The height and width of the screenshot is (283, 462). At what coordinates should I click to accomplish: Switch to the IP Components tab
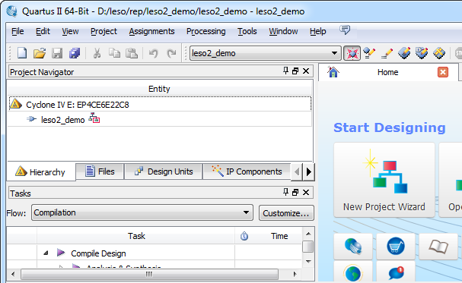[247, 171]
